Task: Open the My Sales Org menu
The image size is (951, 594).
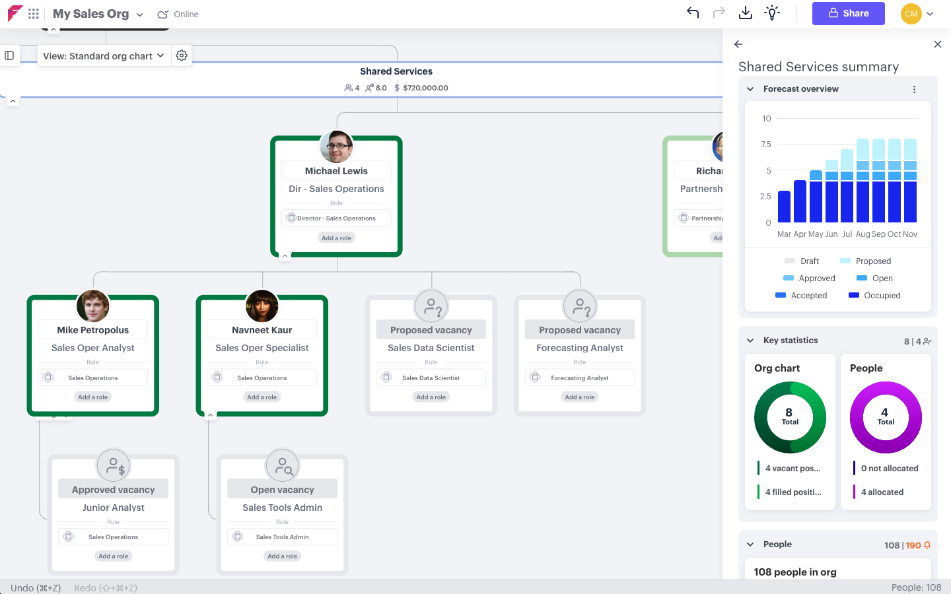Action: [97, 13]
